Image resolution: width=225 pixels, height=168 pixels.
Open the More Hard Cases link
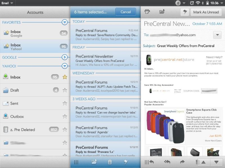point(213,141)
